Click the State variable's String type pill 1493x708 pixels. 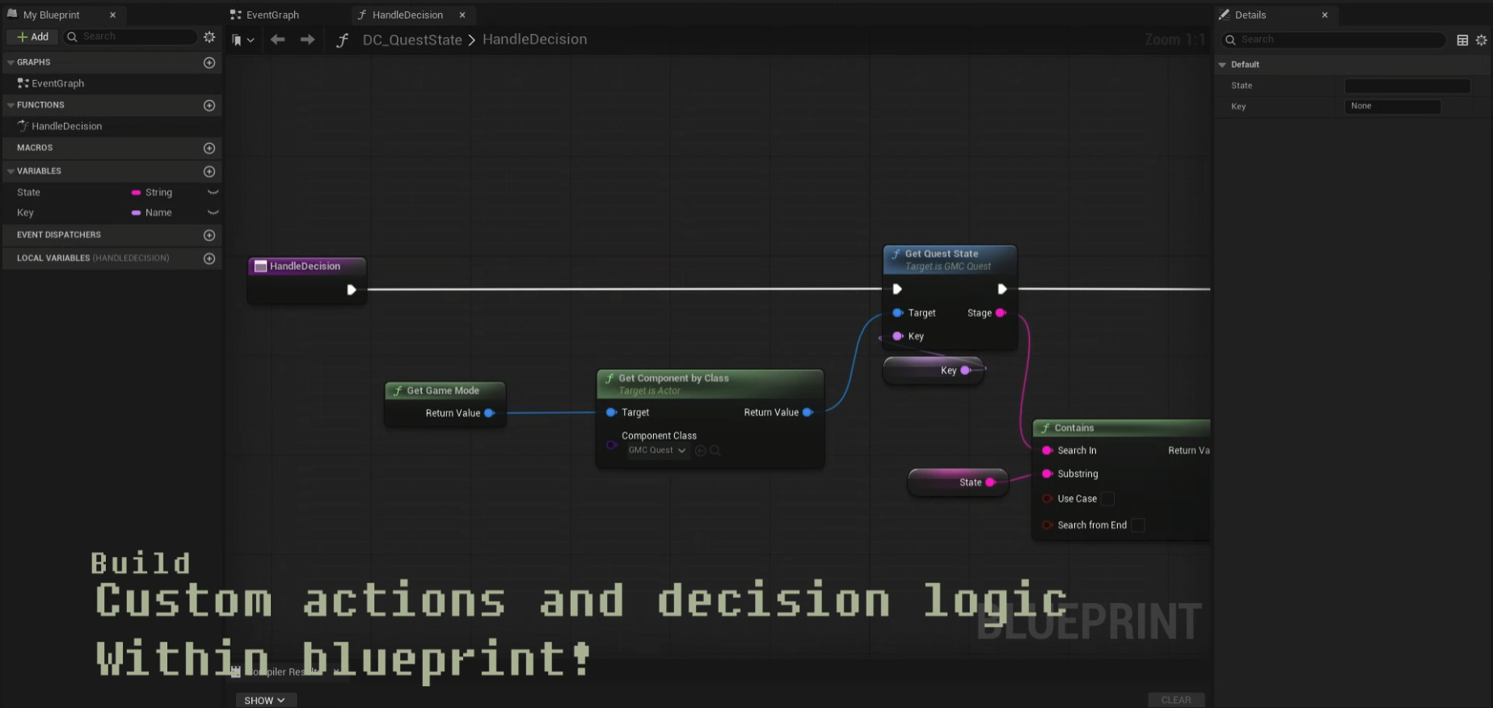tap(152, 192)
